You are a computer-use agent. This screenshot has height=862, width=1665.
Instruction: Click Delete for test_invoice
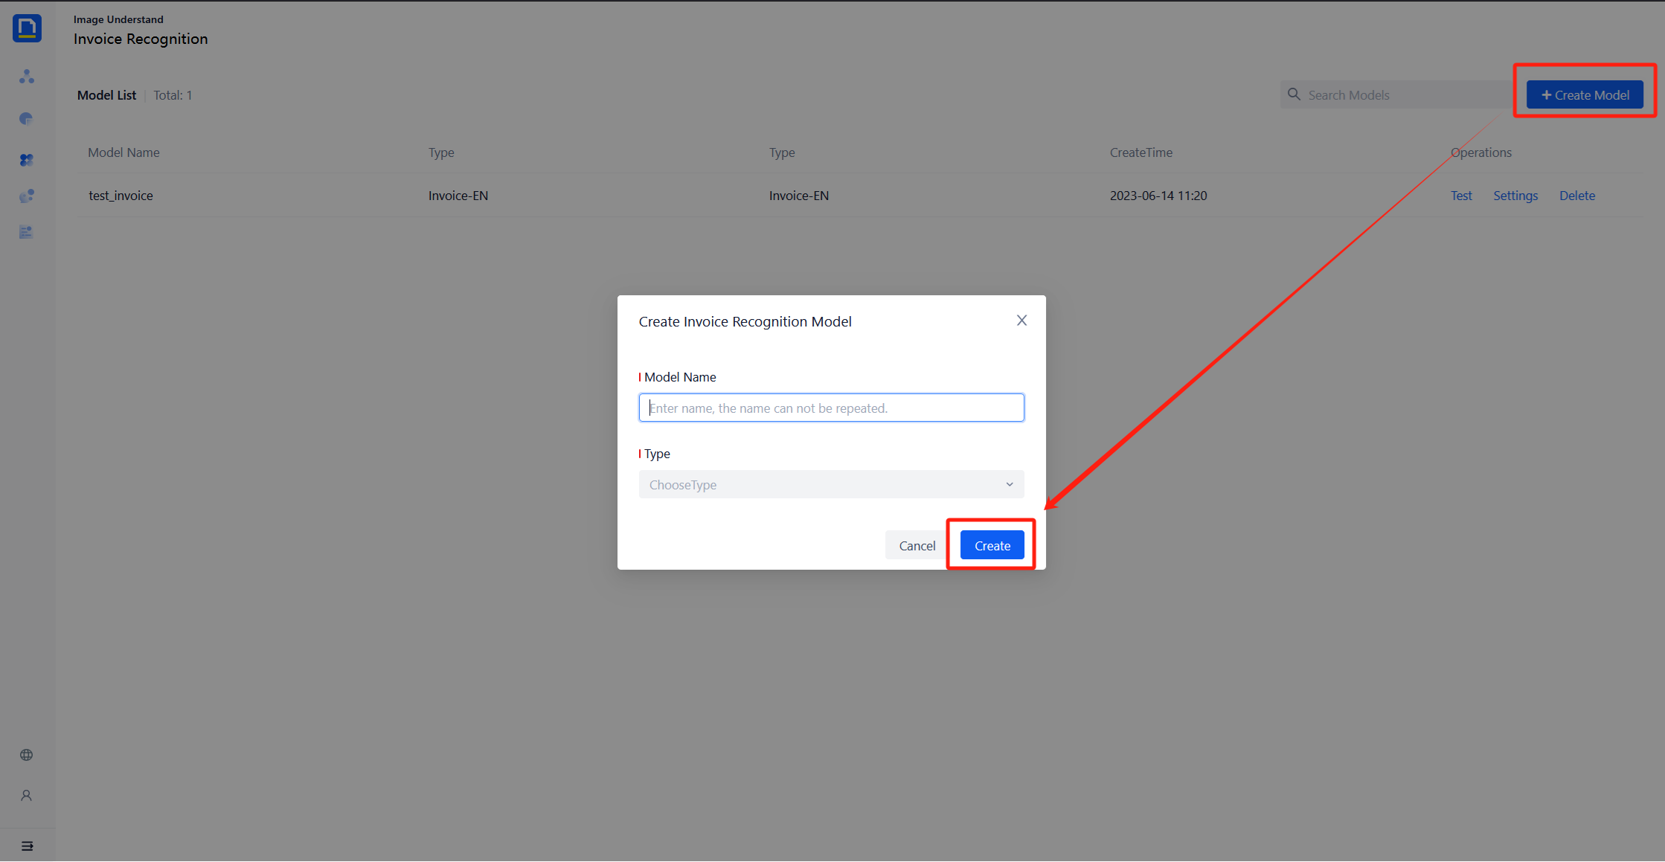[1577, 196]
